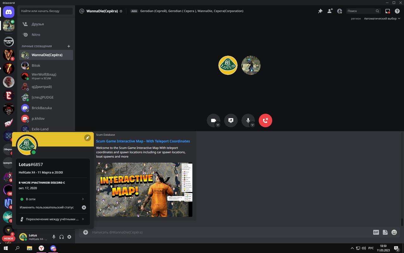
Task: Open Windows taskbar search
Action: 18,248
